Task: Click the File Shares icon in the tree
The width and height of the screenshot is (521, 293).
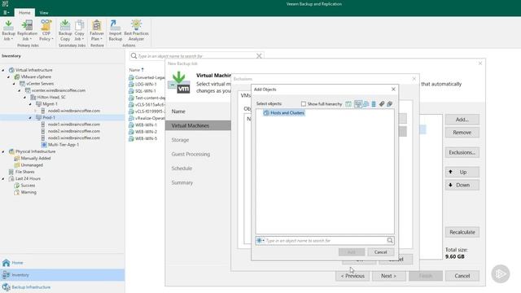Action: pos(11,172)
